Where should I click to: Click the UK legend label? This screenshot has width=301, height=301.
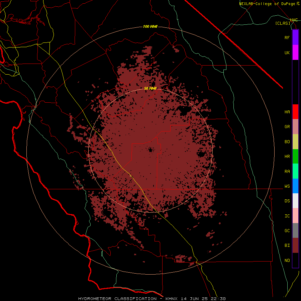(287, 53)
